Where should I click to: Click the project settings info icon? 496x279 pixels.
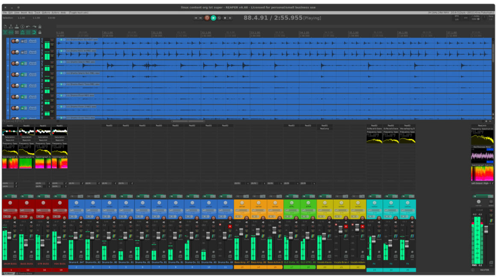click(x=22, y=26)
